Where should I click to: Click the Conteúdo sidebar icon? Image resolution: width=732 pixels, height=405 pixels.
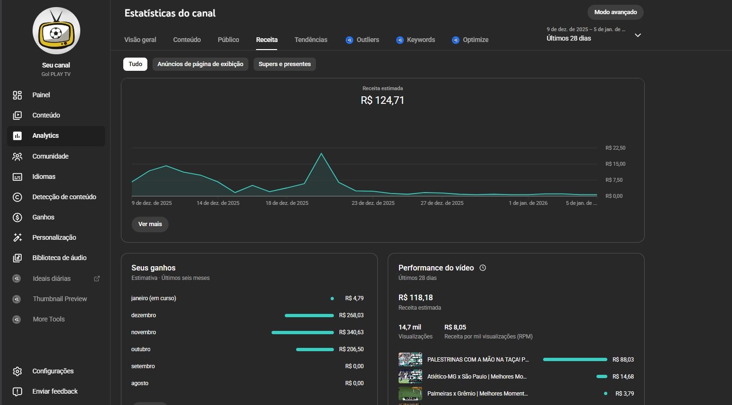pyautogui.click(x=17, y=116)
